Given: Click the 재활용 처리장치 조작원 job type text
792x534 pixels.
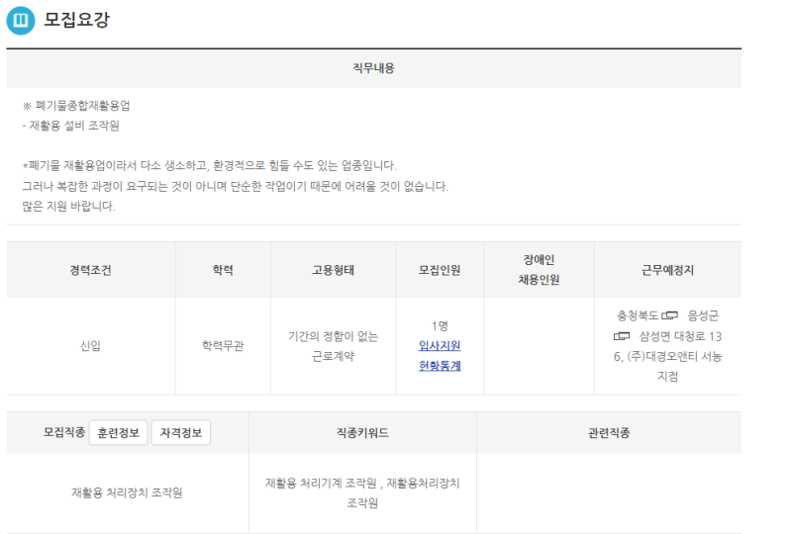Looking at the screenshot, I should 127,492.
